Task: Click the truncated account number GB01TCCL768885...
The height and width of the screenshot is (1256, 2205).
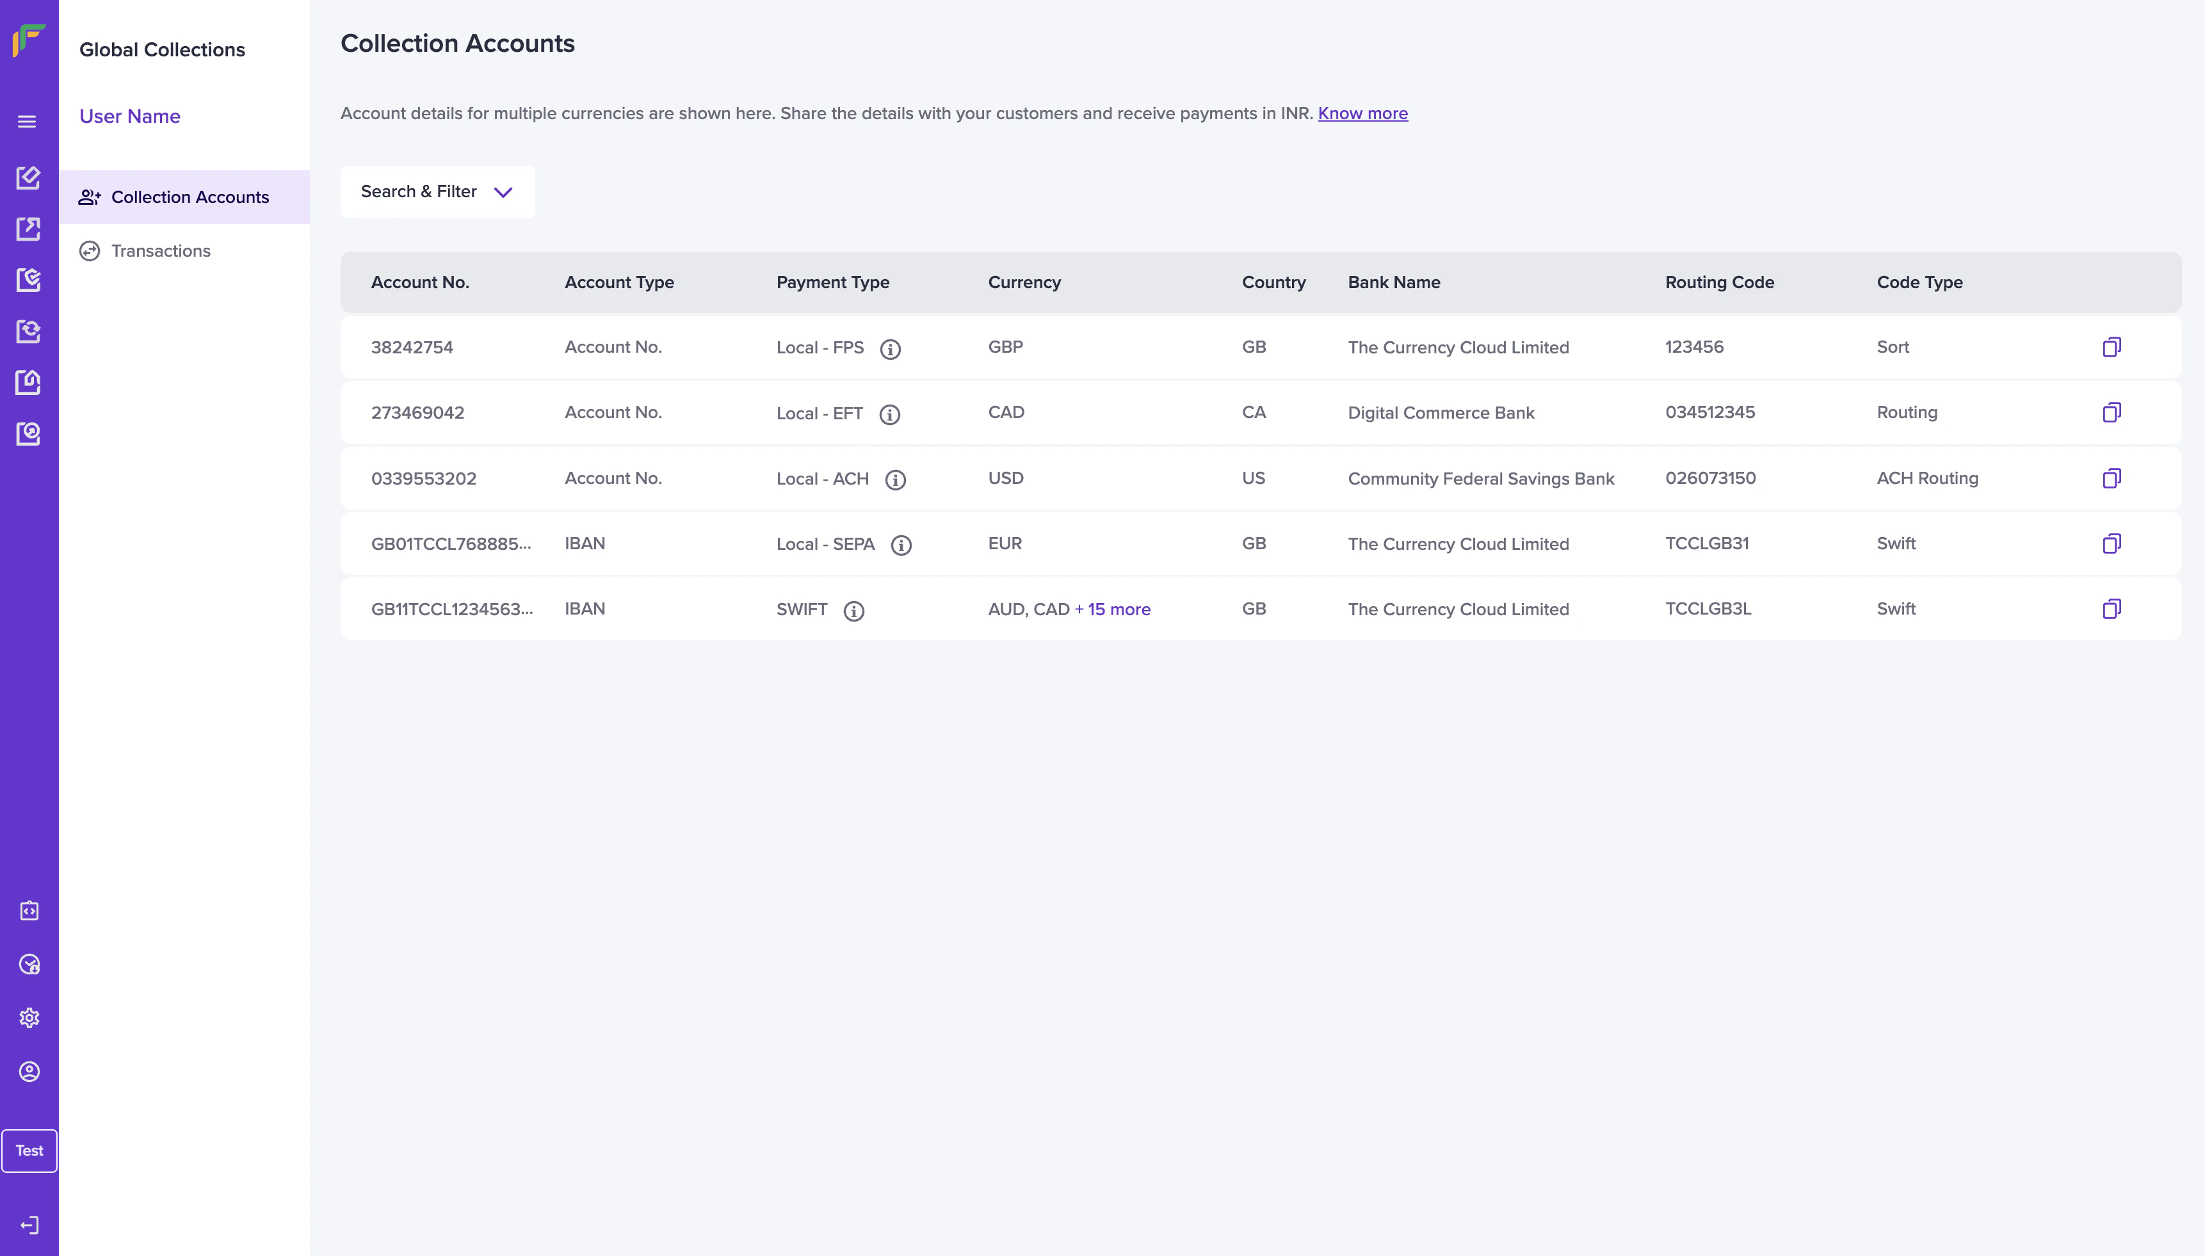Action: click(x=450, y=543)
